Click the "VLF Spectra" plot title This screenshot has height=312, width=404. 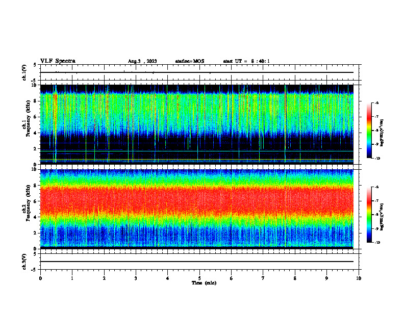click(x=58, y=61)
